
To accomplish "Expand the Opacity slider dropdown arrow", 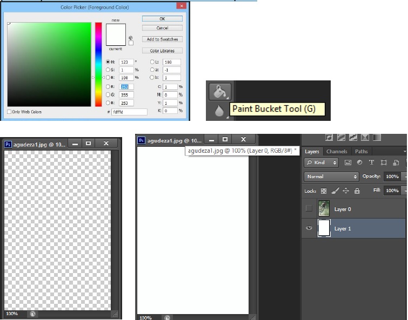I will 405,176.
